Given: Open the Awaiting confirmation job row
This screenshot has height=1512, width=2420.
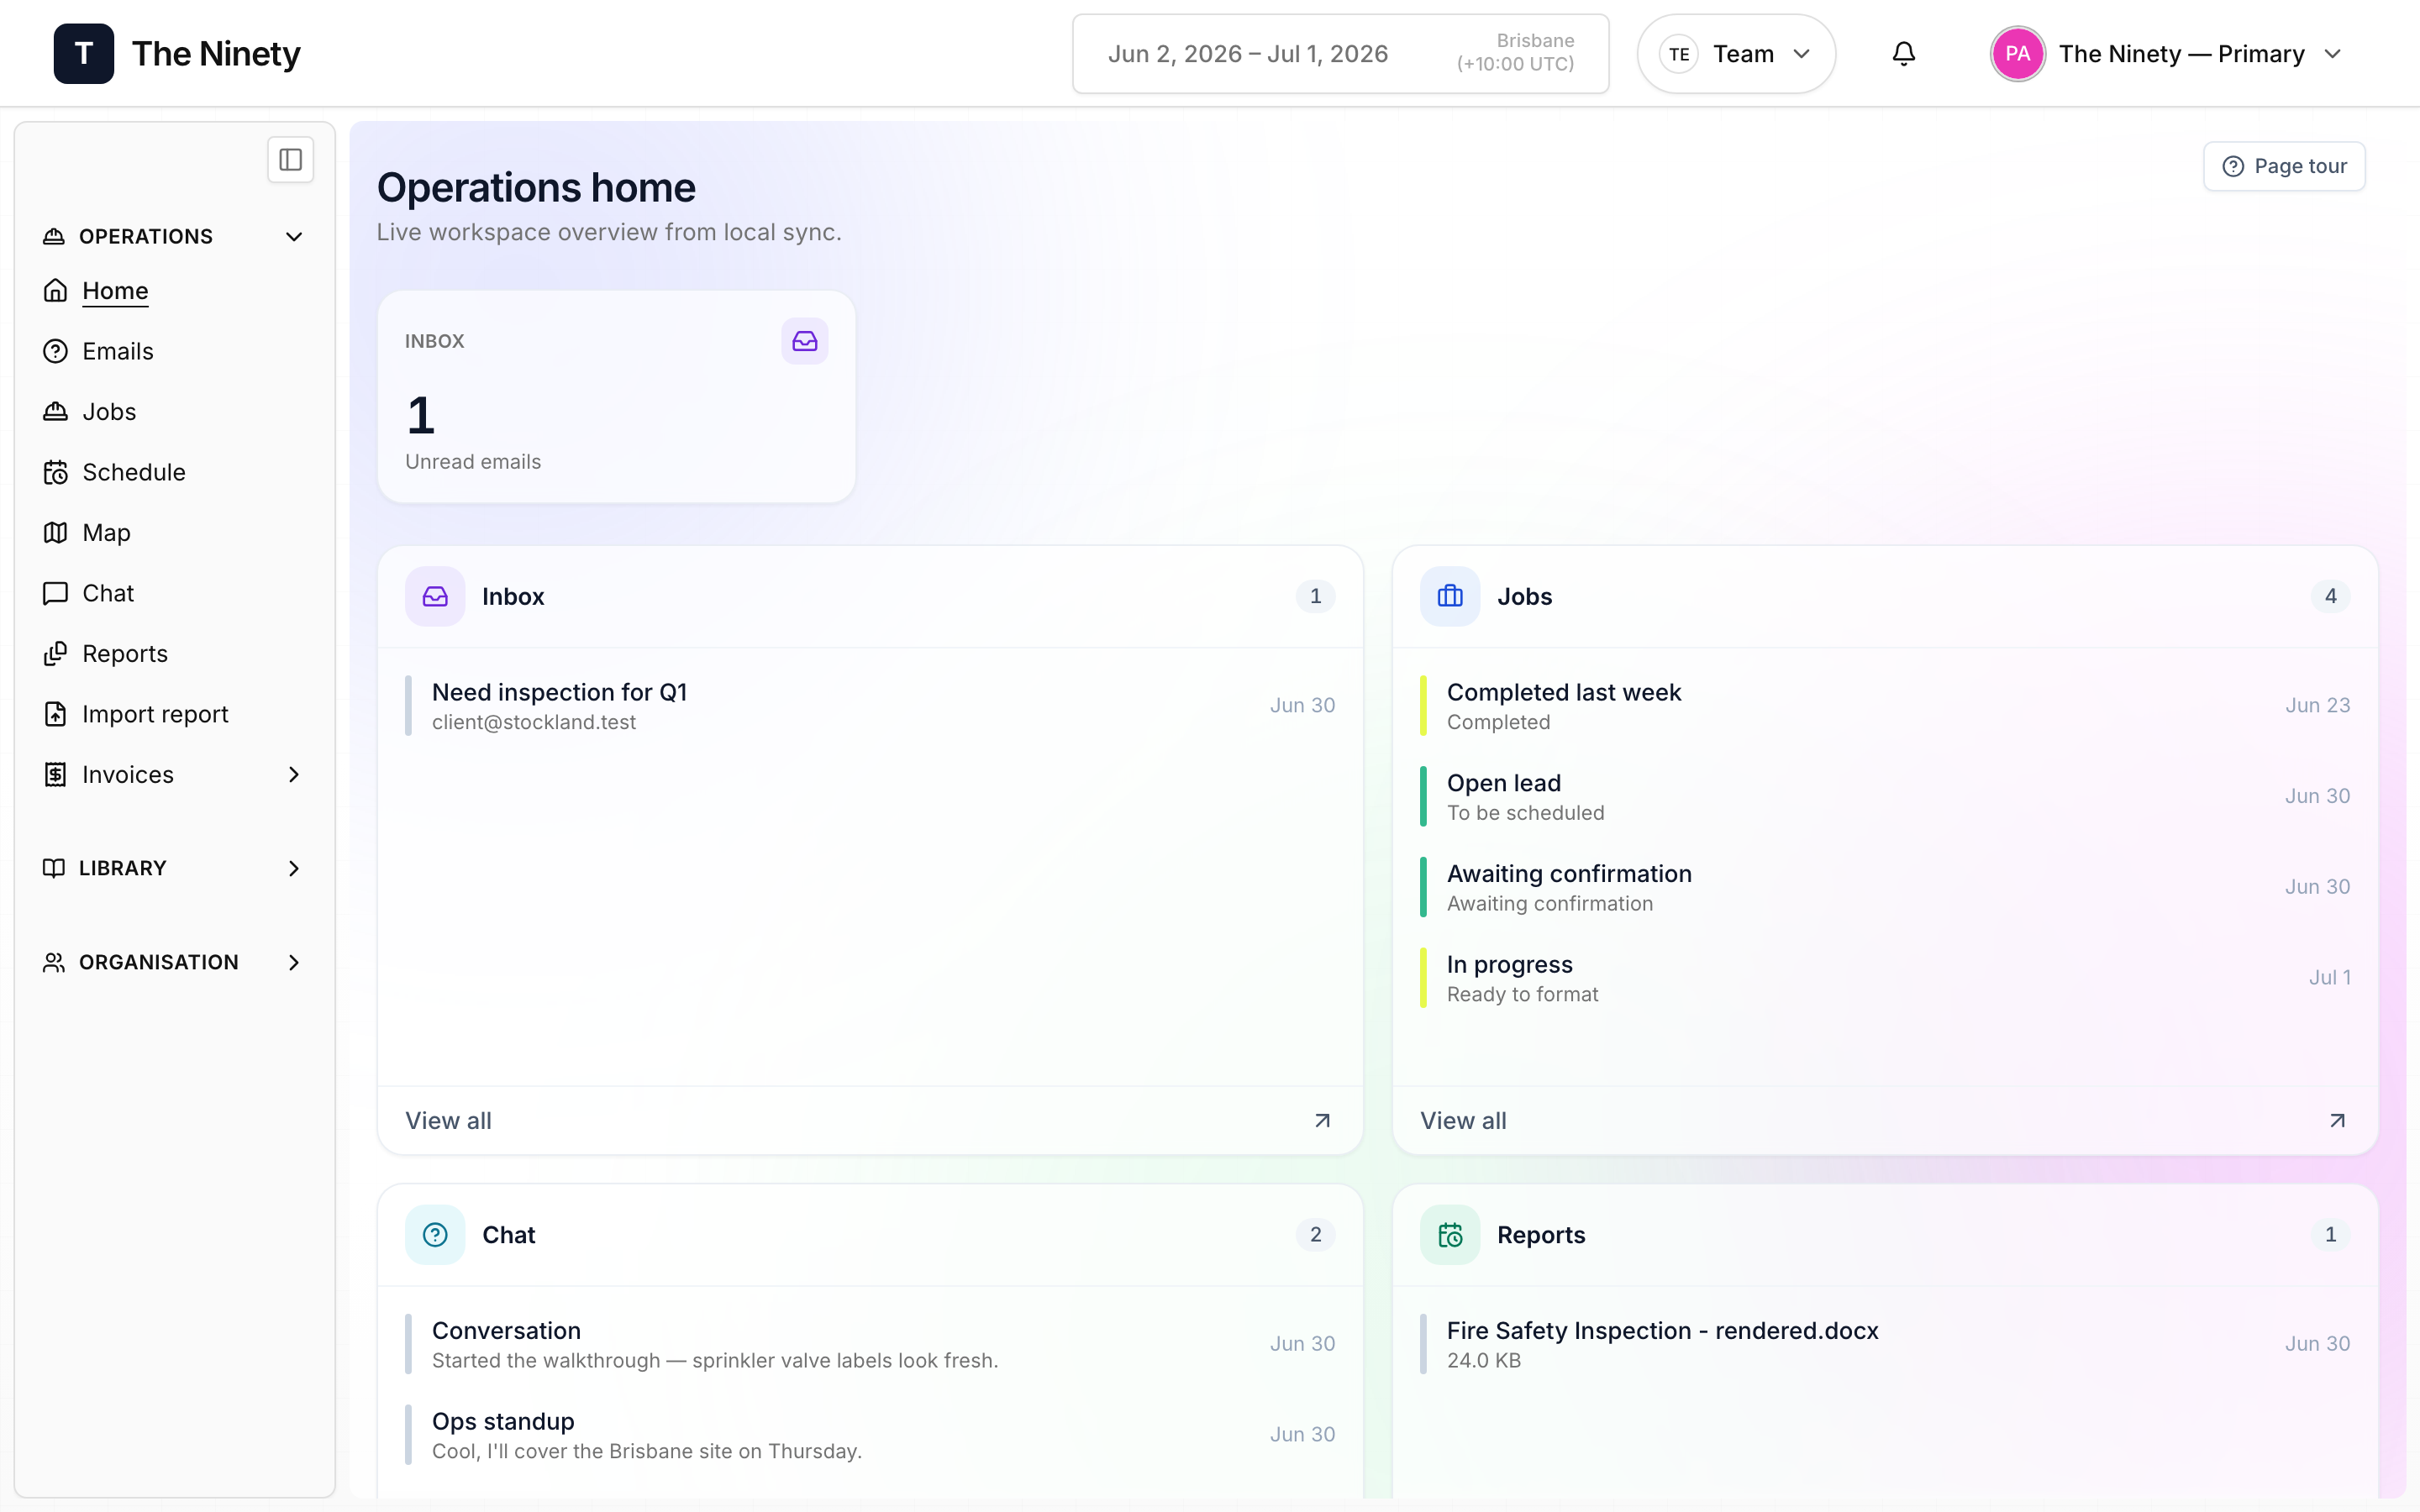Looking at the screenshot, I should 1884,888.
